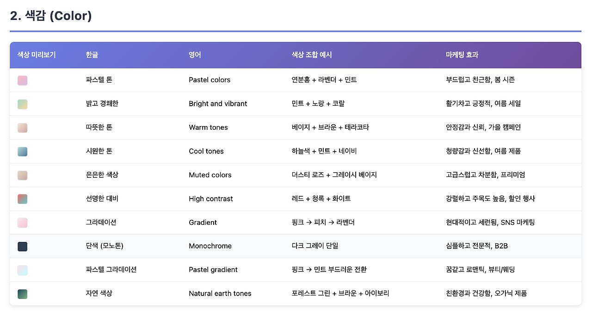Screen dimensions: 592x320
Task: Click 고급스럽고 차분함, 프리미엄 cell
Action: click(486, 175)
